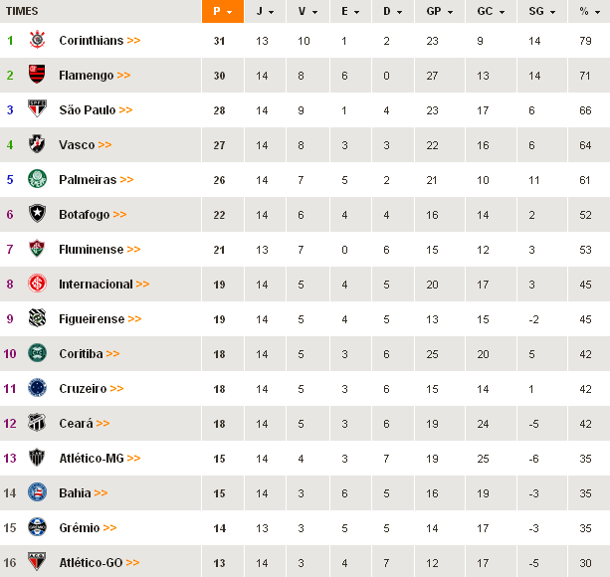610x577 pixels.
Task: Click the Grêmio club crest icon
Action: pyautogui.click(x=37, y=527)
